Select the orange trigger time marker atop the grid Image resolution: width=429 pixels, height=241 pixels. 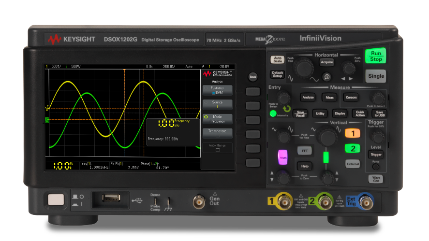pos(124,70)
